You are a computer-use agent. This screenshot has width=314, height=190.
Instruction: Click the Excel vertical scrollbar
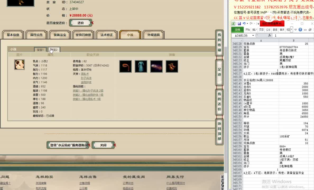(313, 106)
